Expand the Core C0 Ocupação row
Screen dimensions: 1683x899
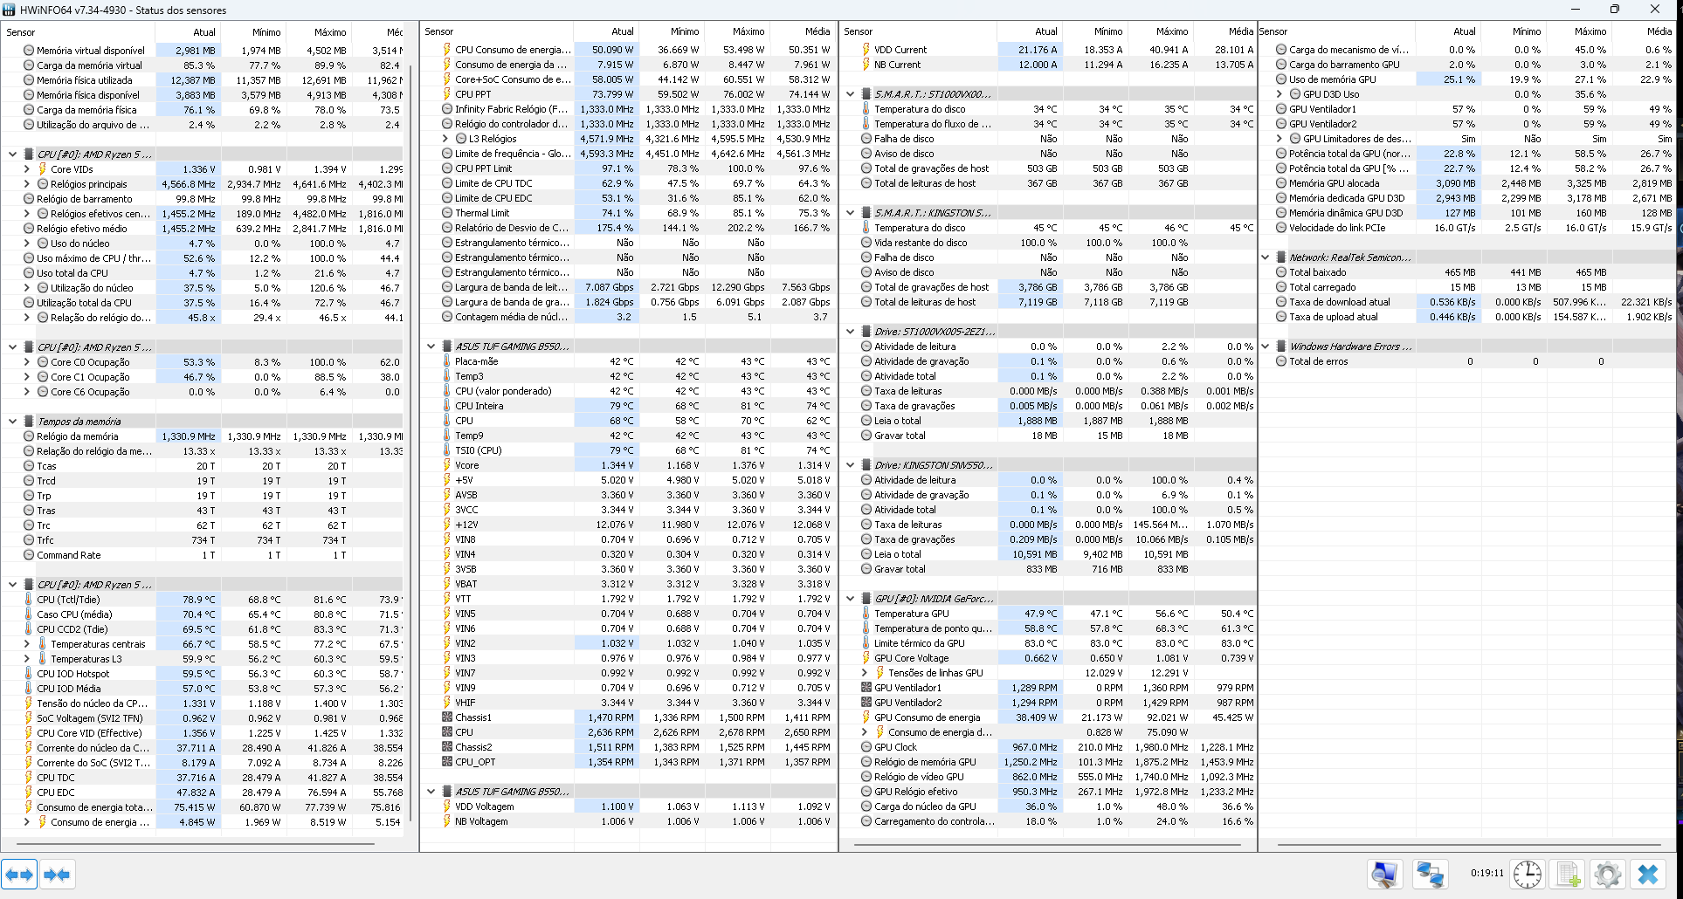pos(26,362)
